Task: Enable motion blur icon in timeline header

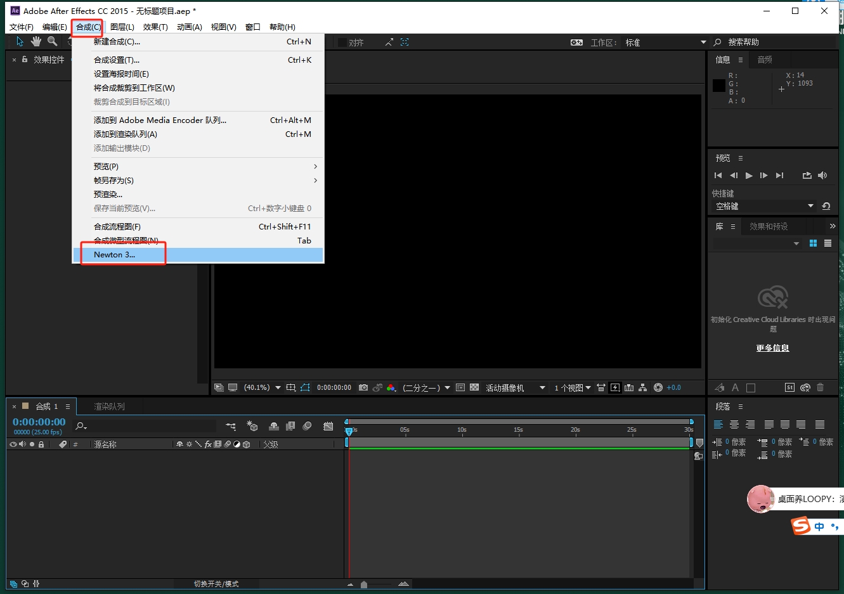Action: point(308,427)
